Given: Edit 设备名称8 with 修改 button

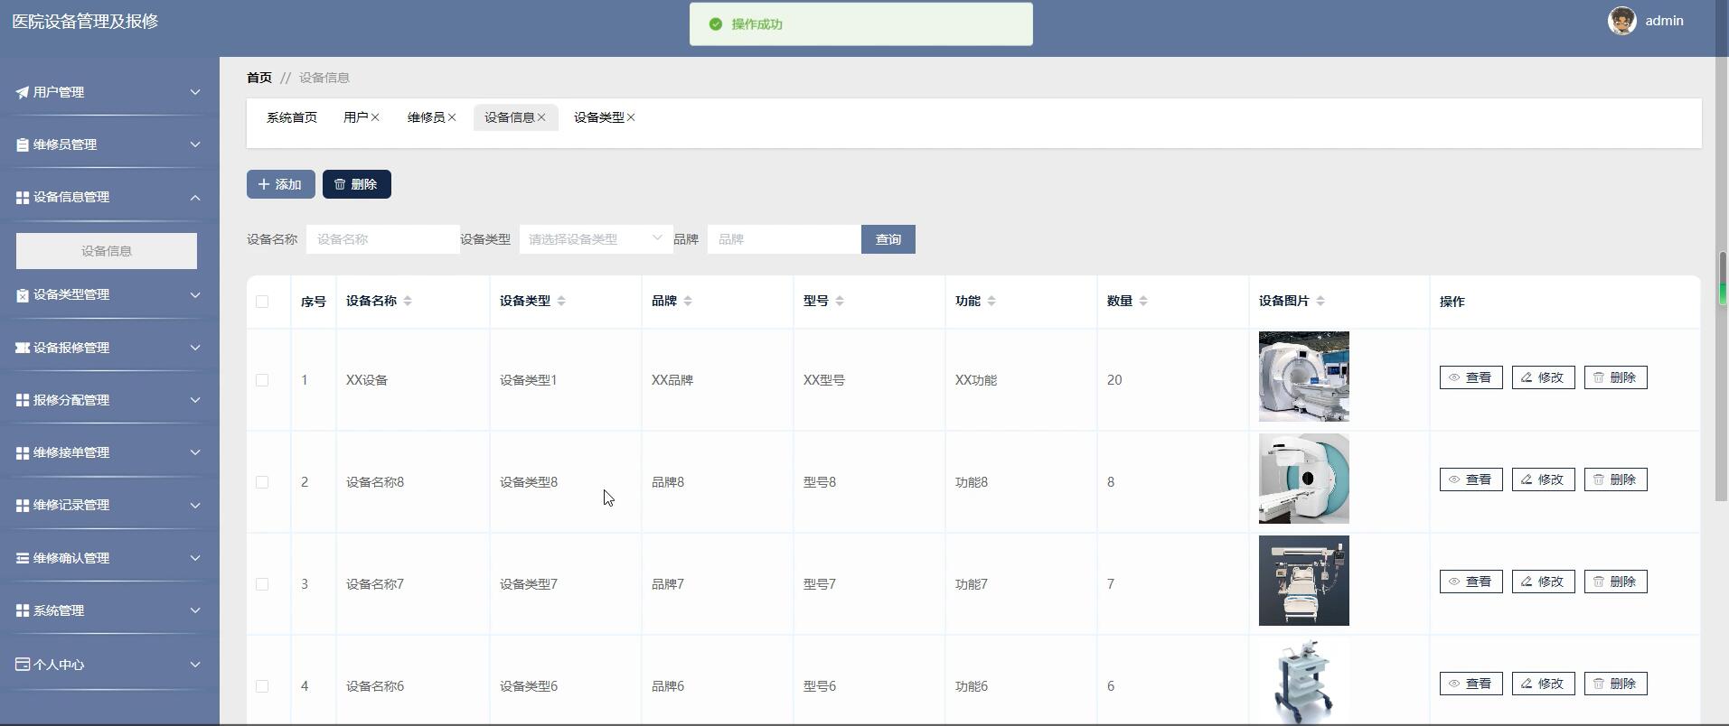Looking at the screenshot, I should 1543,479.
